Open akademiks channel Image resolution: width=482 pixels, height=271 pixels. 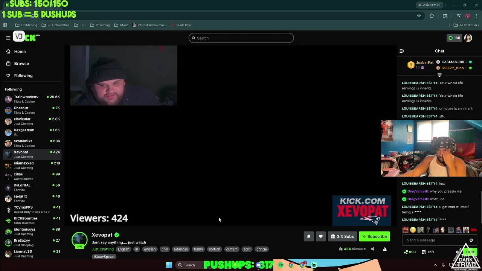click(x=32, y=143)
